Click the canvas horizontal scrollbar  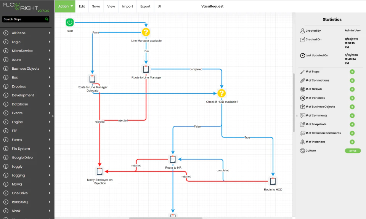pos(166,218)
